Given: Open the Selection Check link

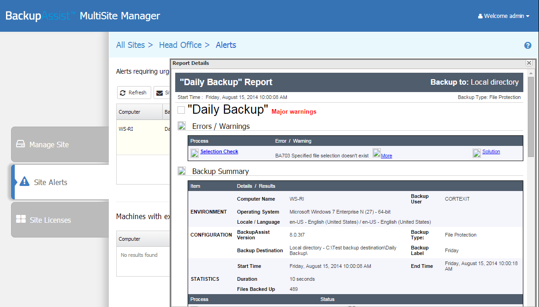Looking at the screenshot, I should 219,151.
